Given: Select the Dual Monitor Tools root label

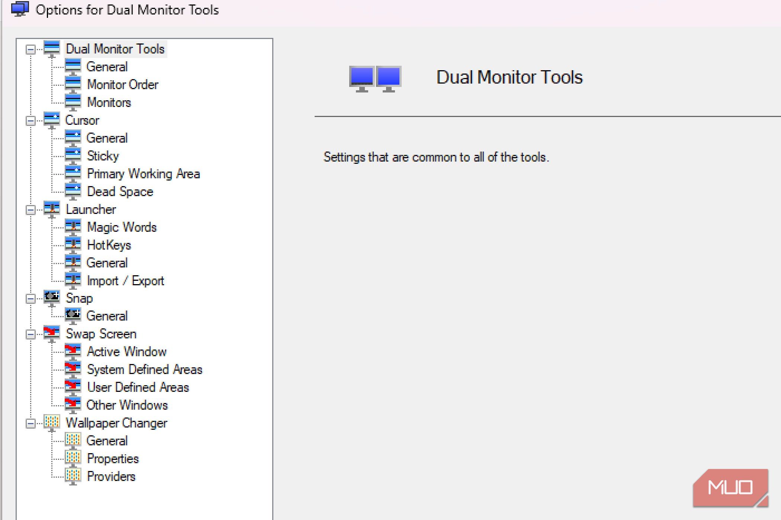Looking at the screenshot, I should (115, 49).
